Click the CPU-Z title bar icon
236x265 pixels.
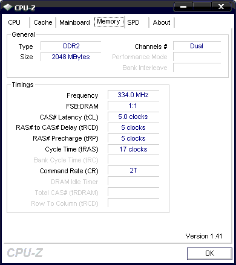point(8,7)
